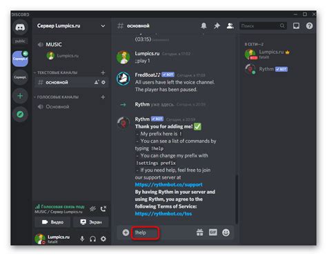Open Discord home direct messages icon
Image resolution: width=327 pixels, height=256 pixels.
tap(20, 28)
